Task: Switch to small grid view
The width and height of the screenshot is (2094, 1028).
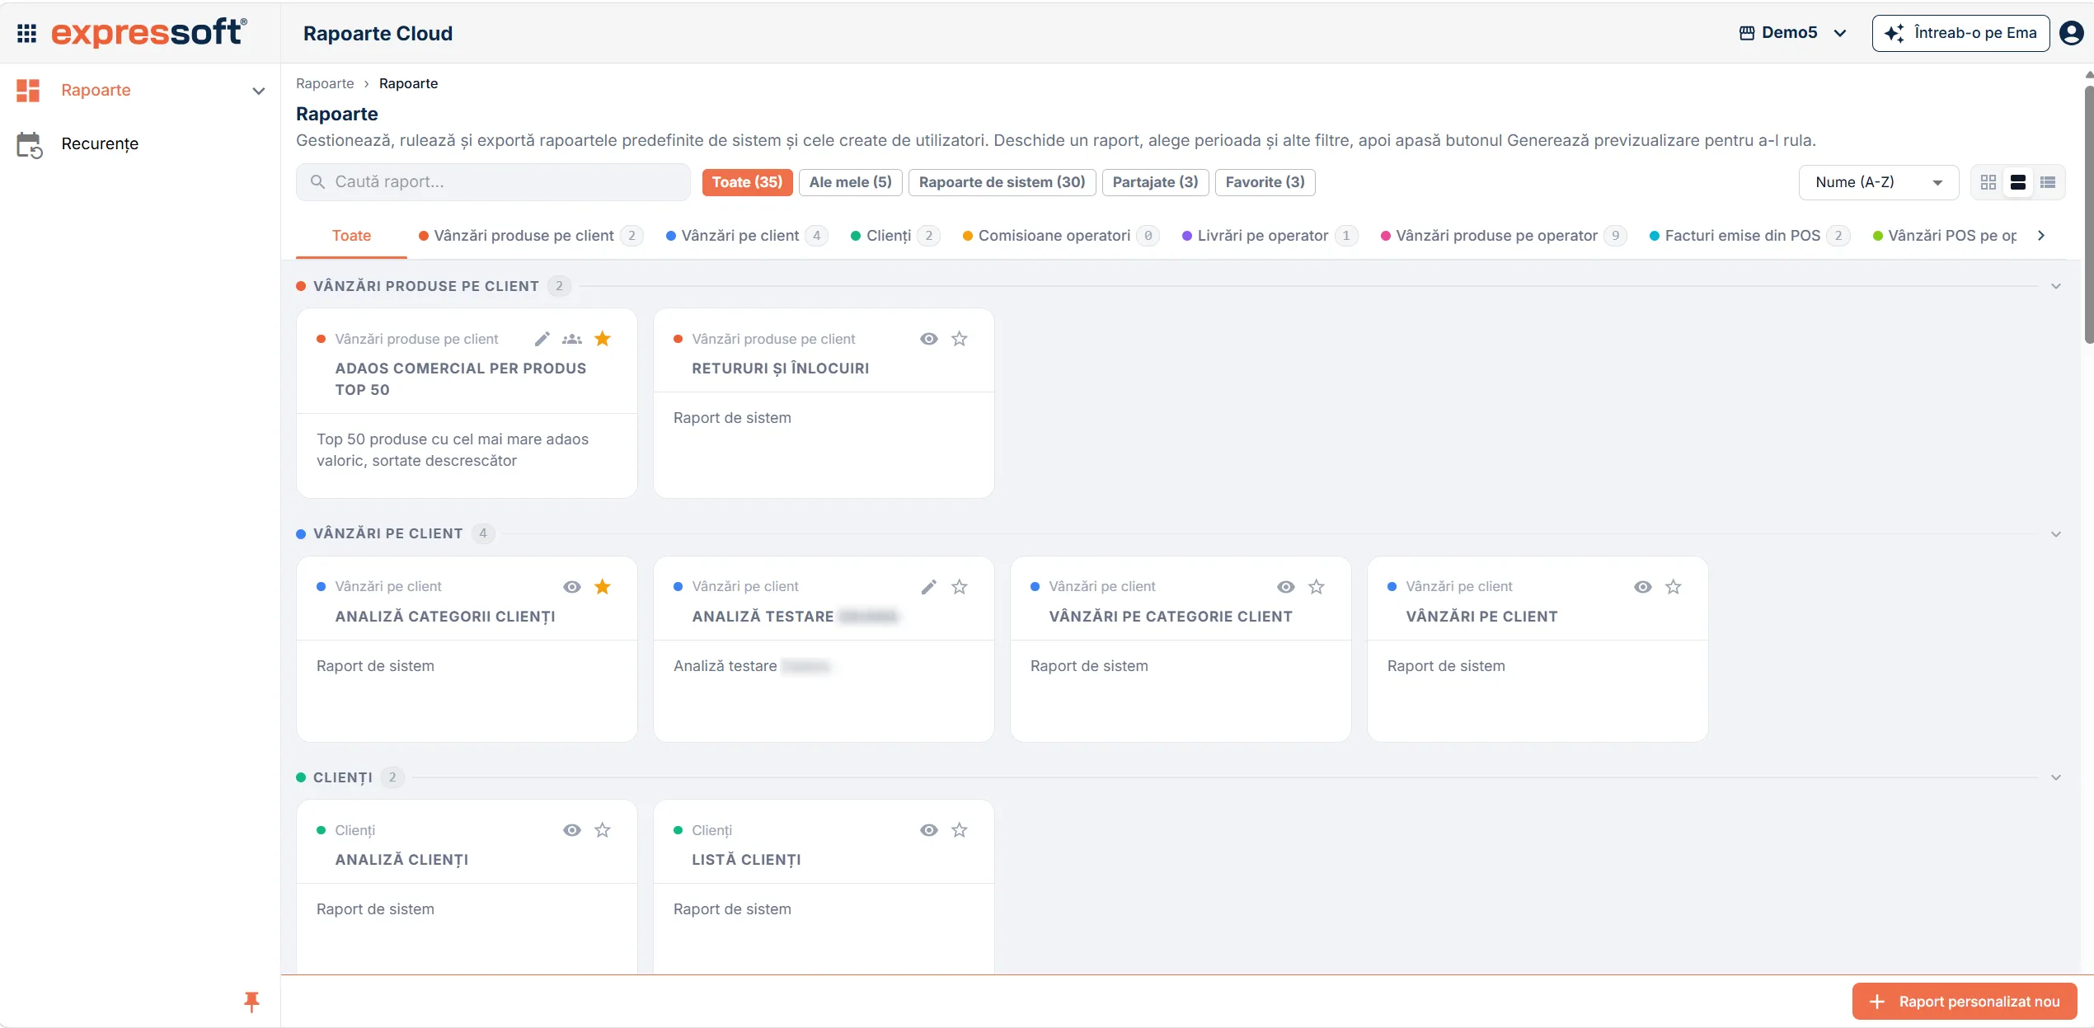Action: click(1988, 182)
